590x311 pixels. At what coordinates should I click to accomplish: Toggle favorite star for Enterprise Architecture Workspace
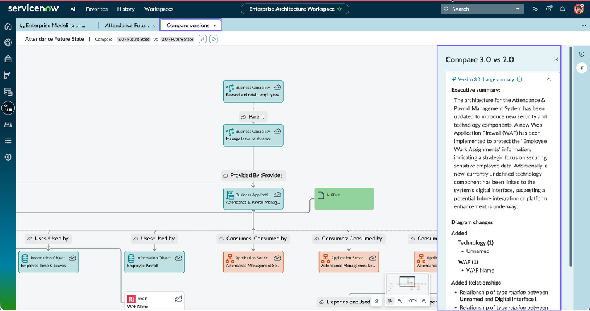340,9
